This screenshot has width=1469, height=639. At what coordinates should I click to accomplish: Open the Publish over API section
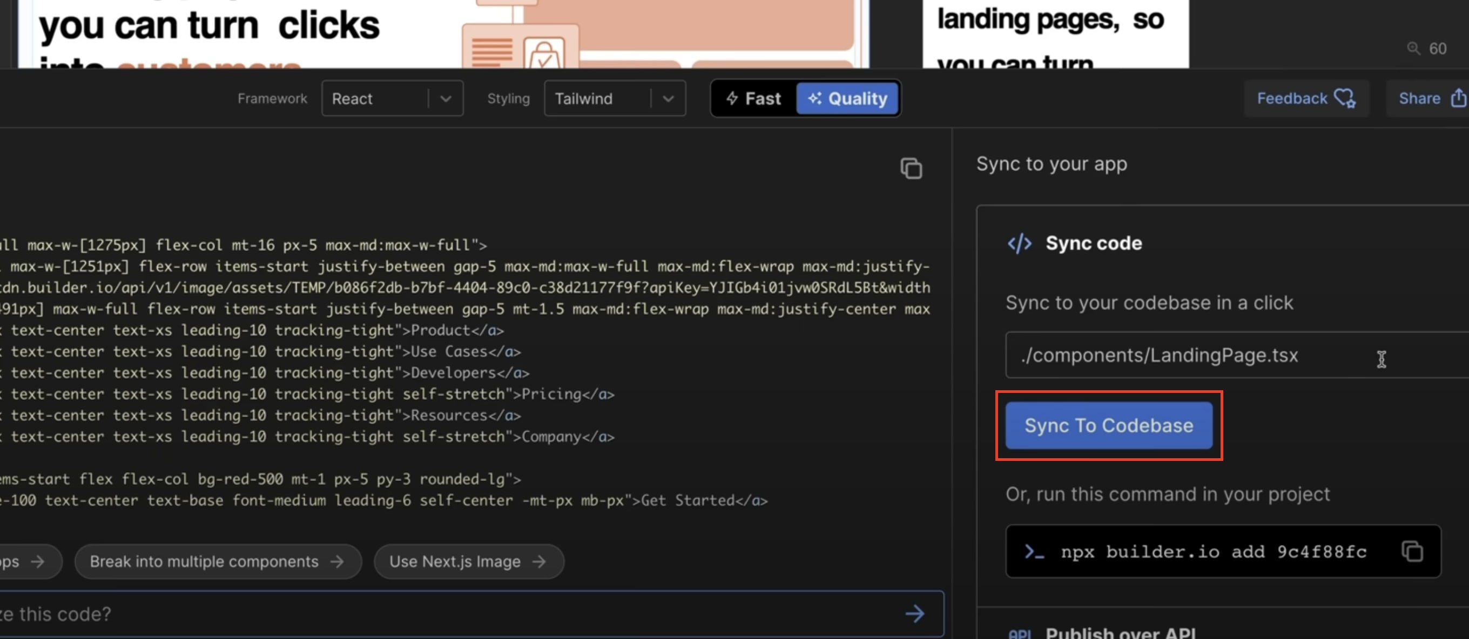(x=1120, y=633)
